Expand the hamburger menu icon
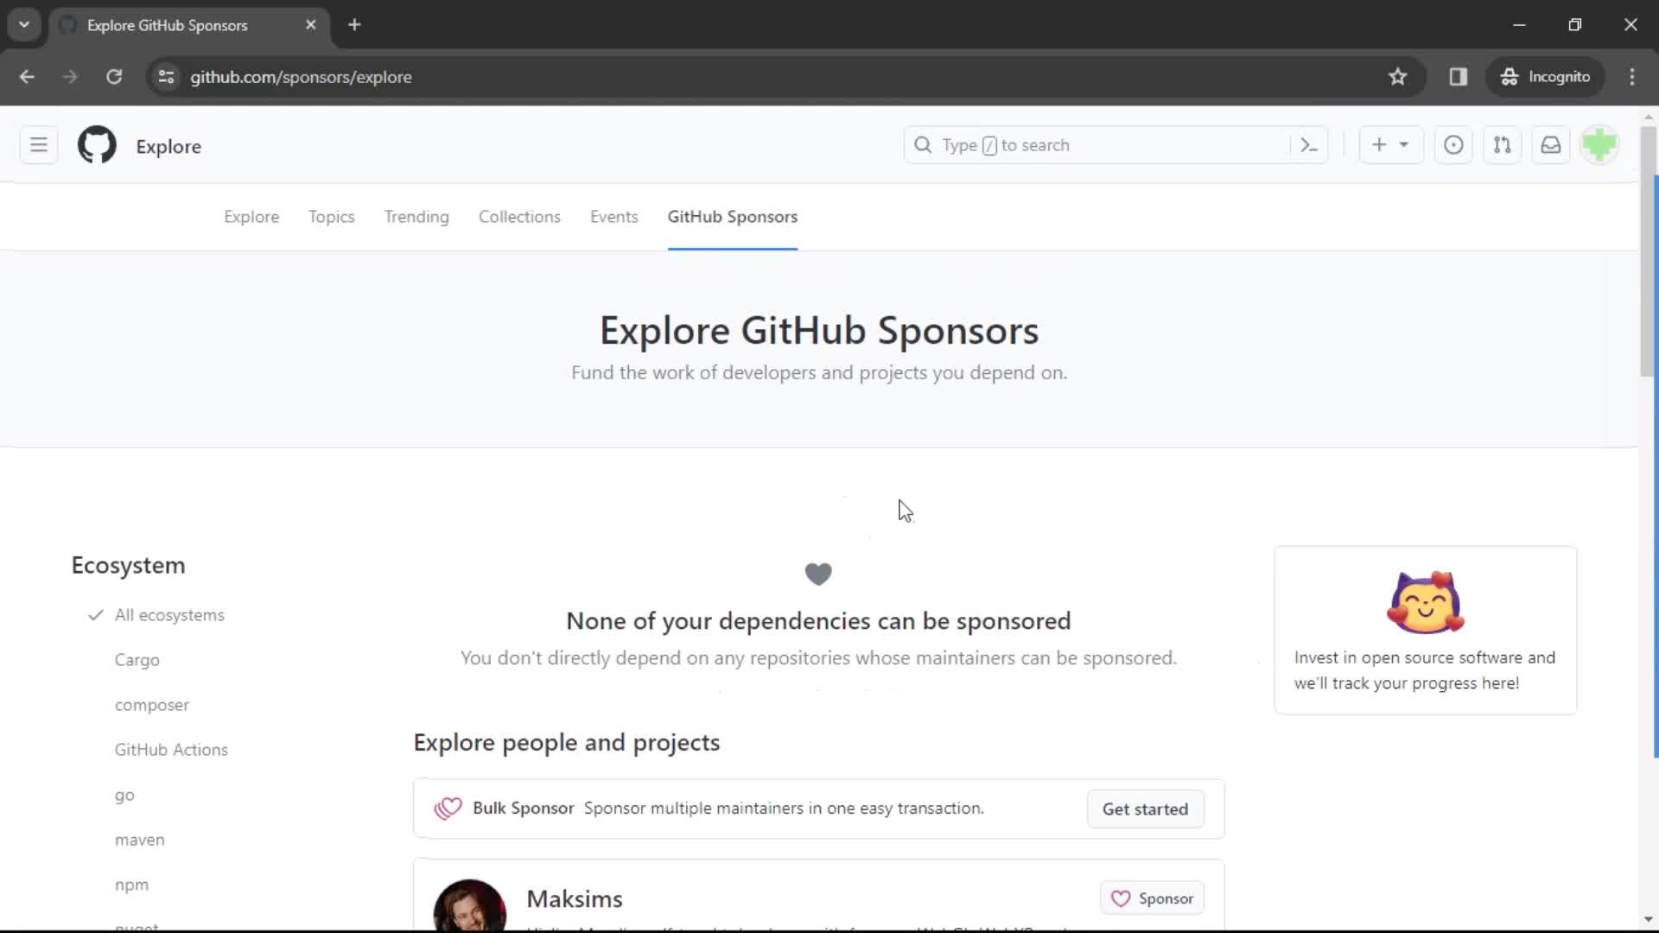 click(x=39, y=144)
